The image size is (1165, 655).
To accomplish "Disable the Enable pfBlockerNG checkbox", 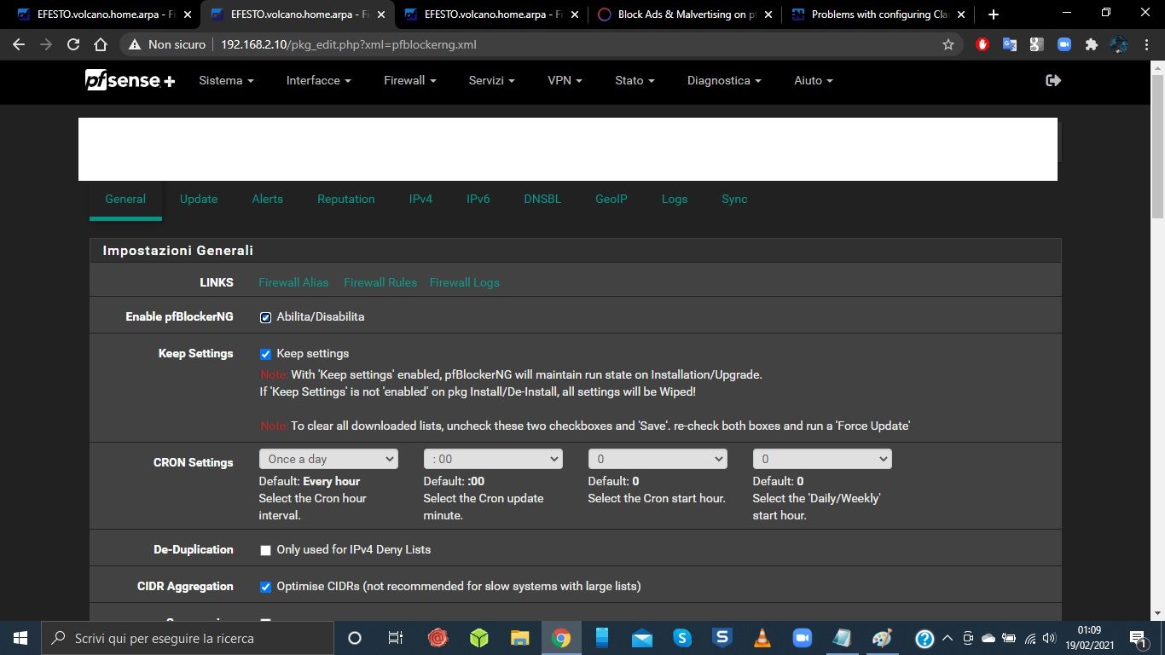I will 265,317.
